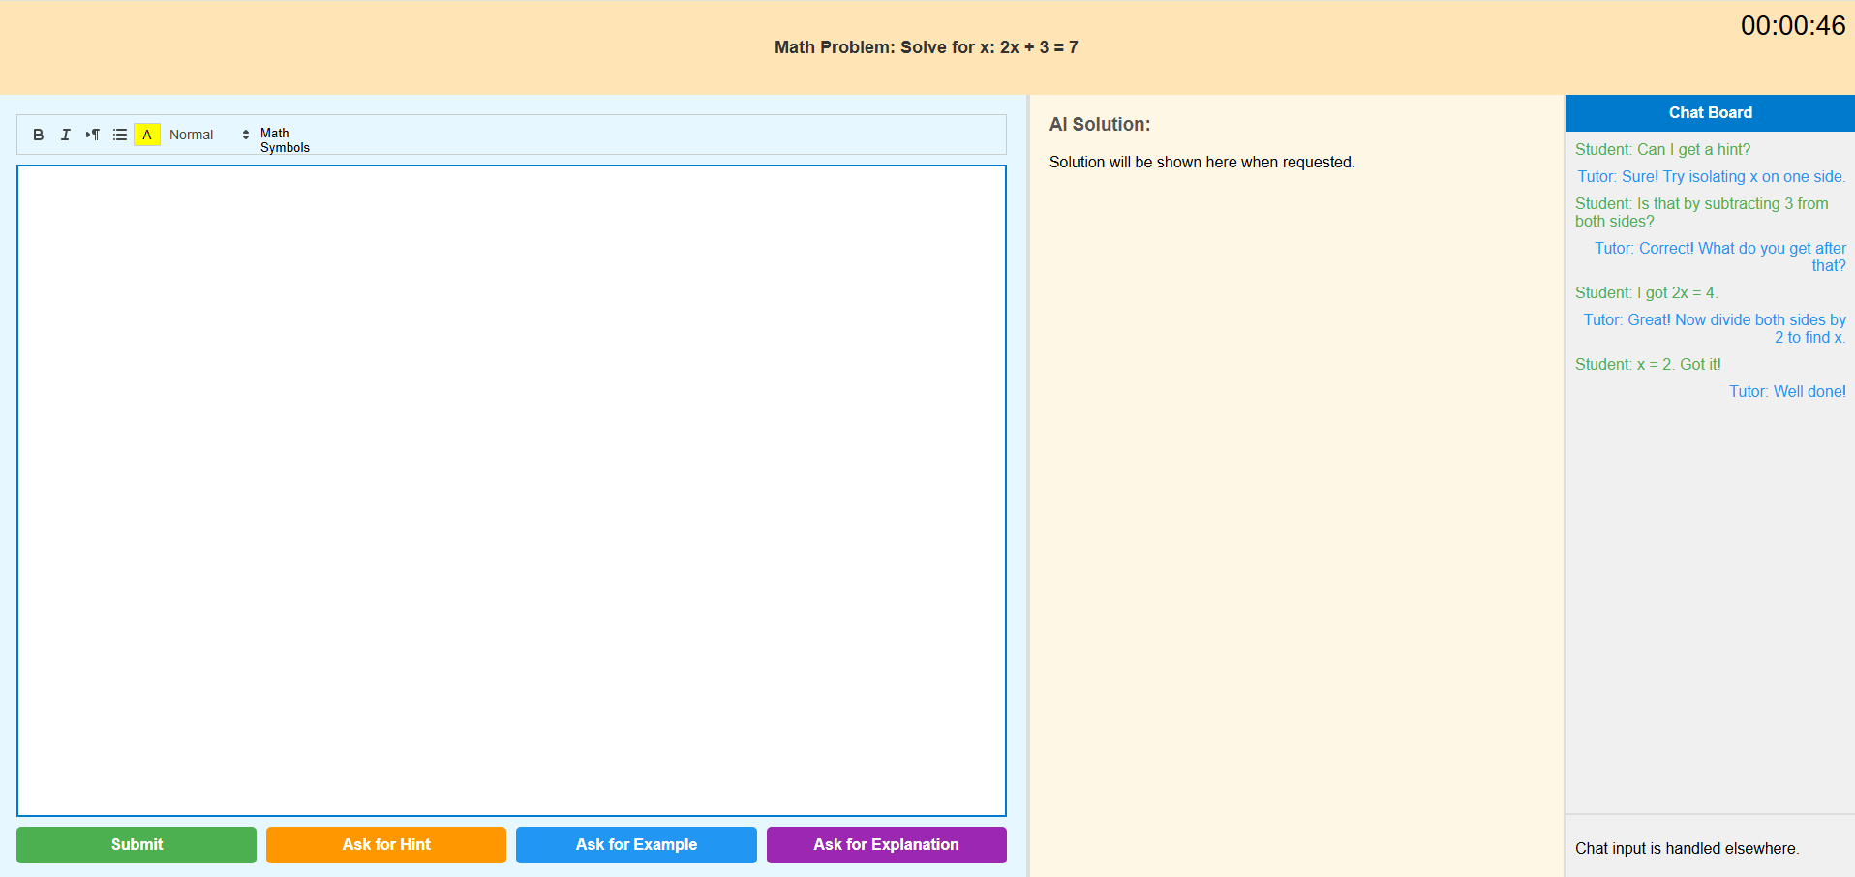Click the bulleted list icon
Screen dimensions: 1855x877
tap(119, 135)
